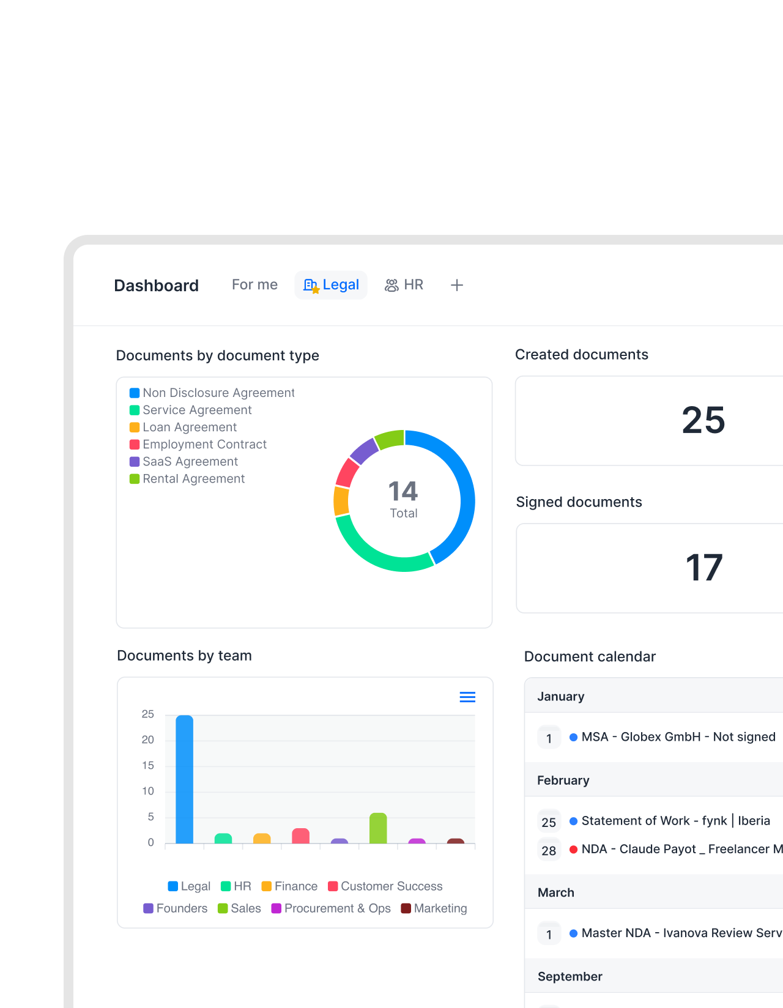This screenshot has width=783, height=1008.
Task: Toggle SaaS Agreement legend entry
Action: pyautogui.click(x=184, y=461)
